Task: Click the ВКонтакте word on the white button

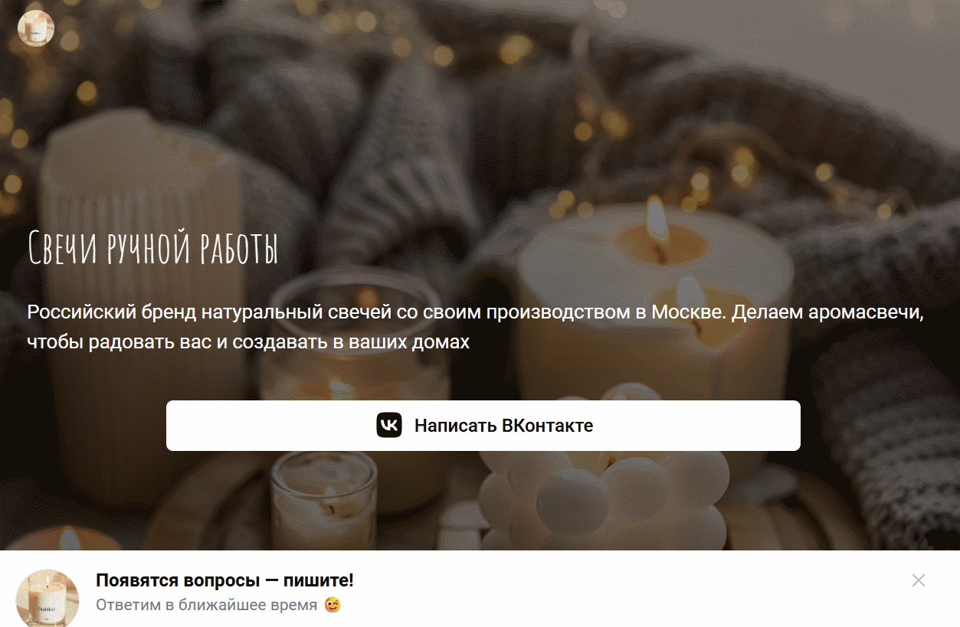Action: (548, 426)
